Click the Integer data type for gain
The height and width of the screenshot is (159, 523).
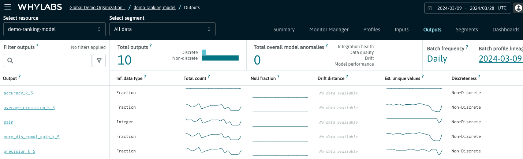click(x=125, y=122)
